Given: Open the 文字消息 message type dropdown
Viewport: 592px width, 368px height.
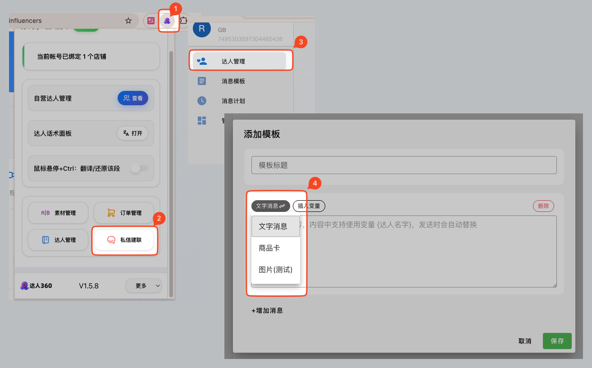Looking at the screenshot, I should coord(270,206).
